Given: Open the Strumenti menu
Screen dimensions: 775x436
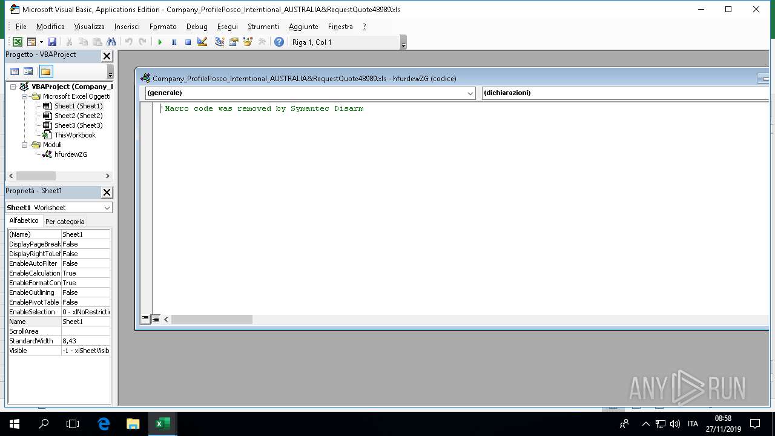Looking at the screenshot, I should [263, 27].
